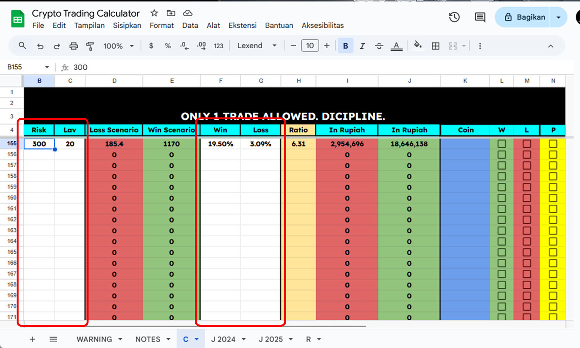Decrease font size with minus button
Image resolution: width=580 pixels, height=348 pixels.
click(293, 46)
